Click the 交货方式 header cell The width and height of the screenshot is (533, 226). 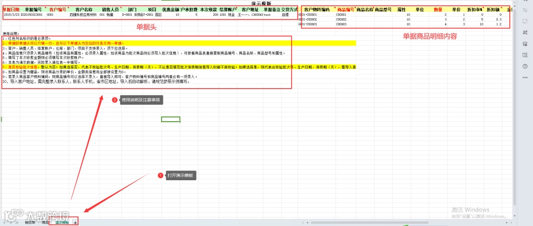click(289, 9)
